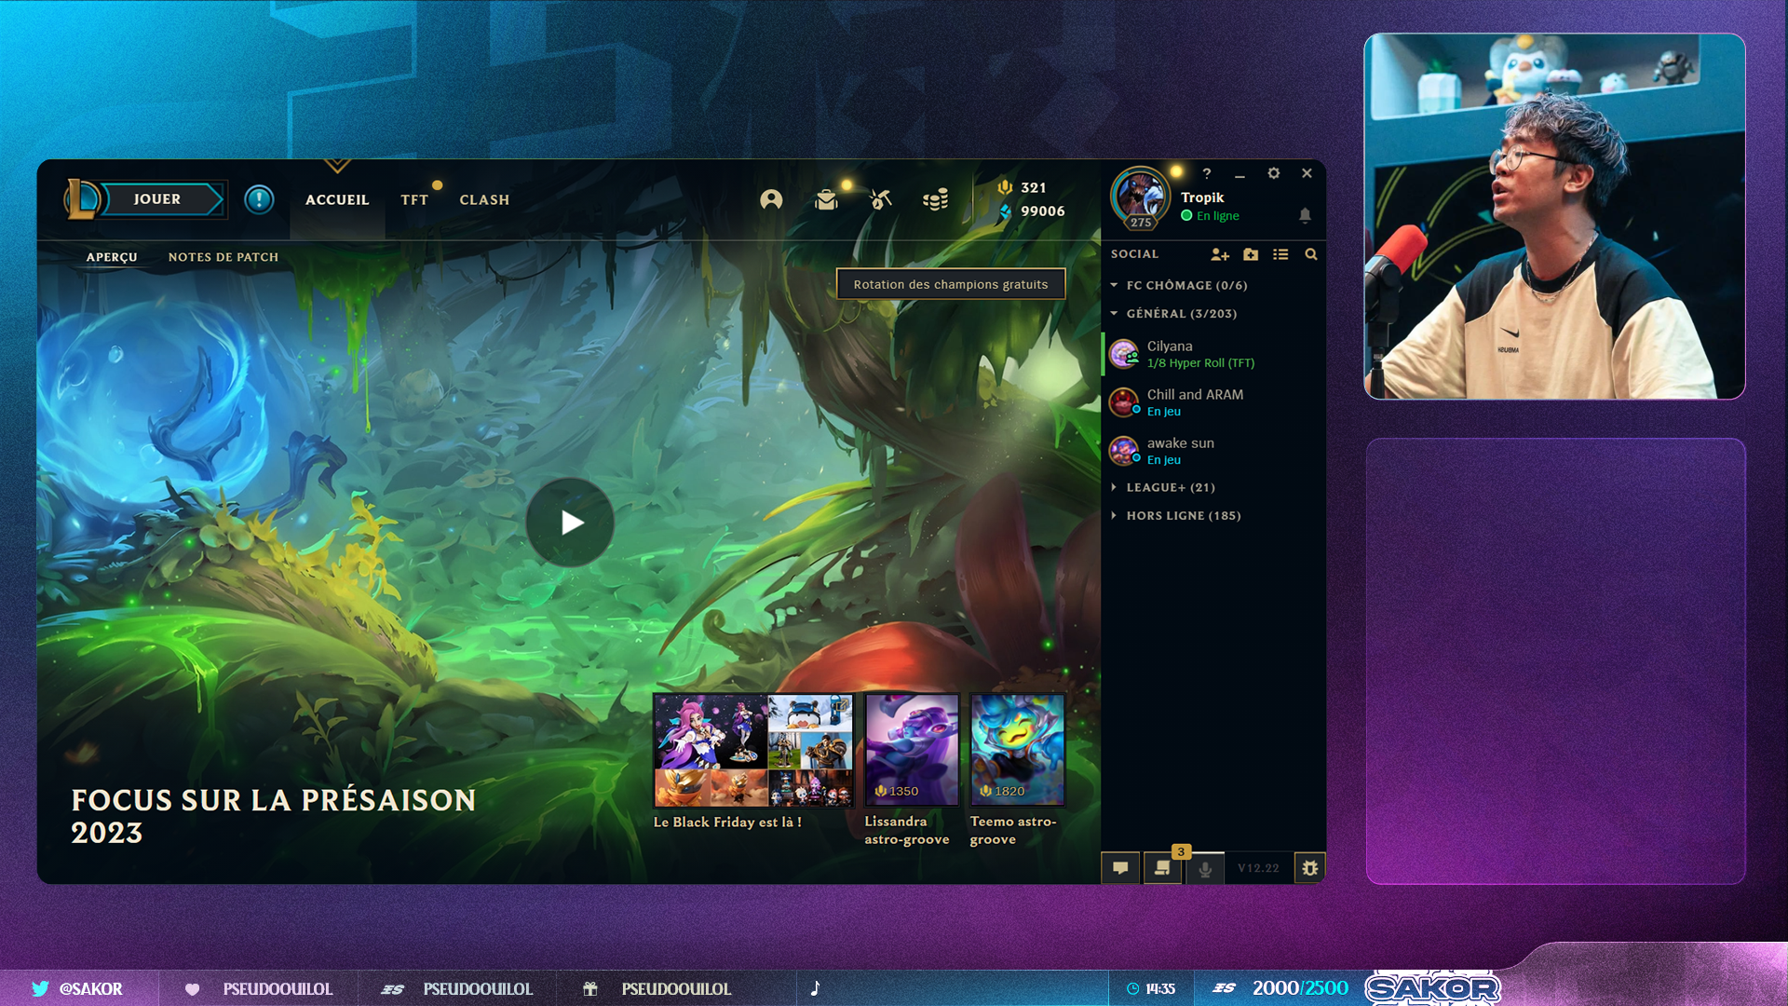
Task: Open the missions icon with badge 3
Action: 1162,868
